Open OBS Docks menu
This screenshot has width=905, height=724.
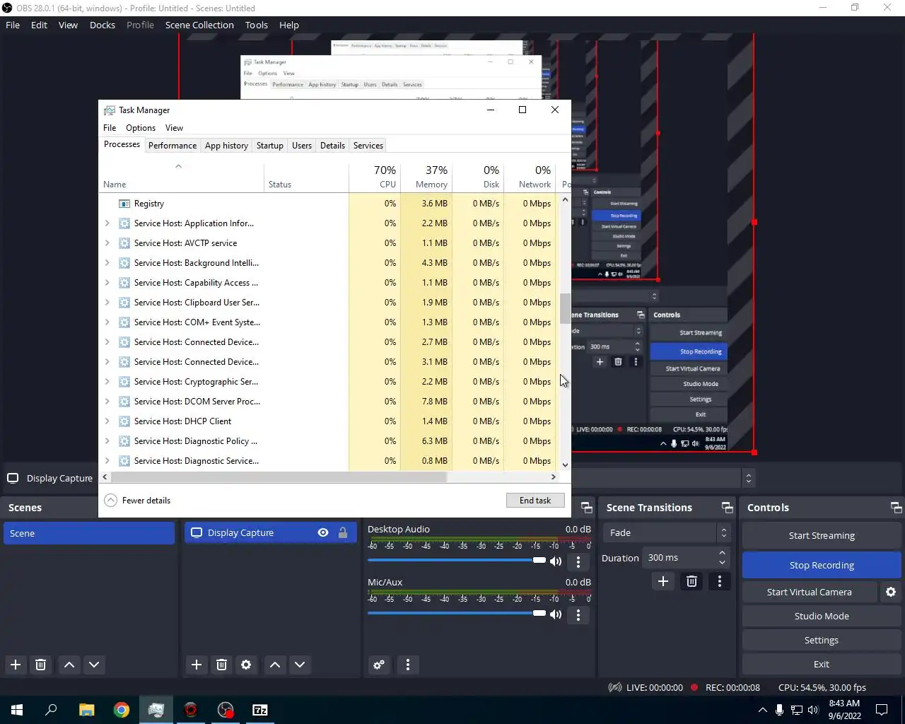(x=103, y=25)
